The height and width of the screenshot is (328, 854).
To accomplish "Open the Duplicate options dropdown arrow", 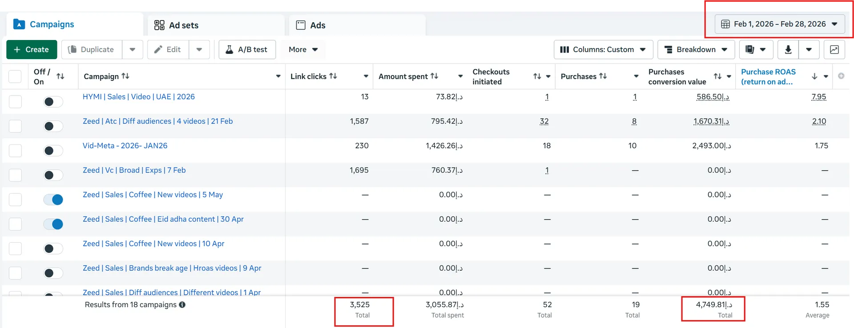I will [x=133, y=49].
